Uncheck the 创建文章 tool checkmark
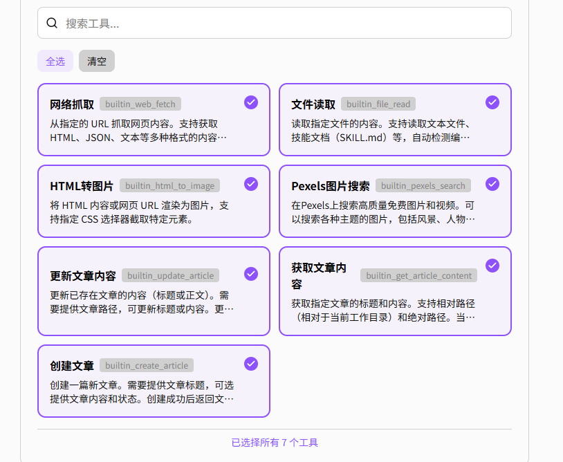This screenshot has width=563, height=462. click(250, 363)
